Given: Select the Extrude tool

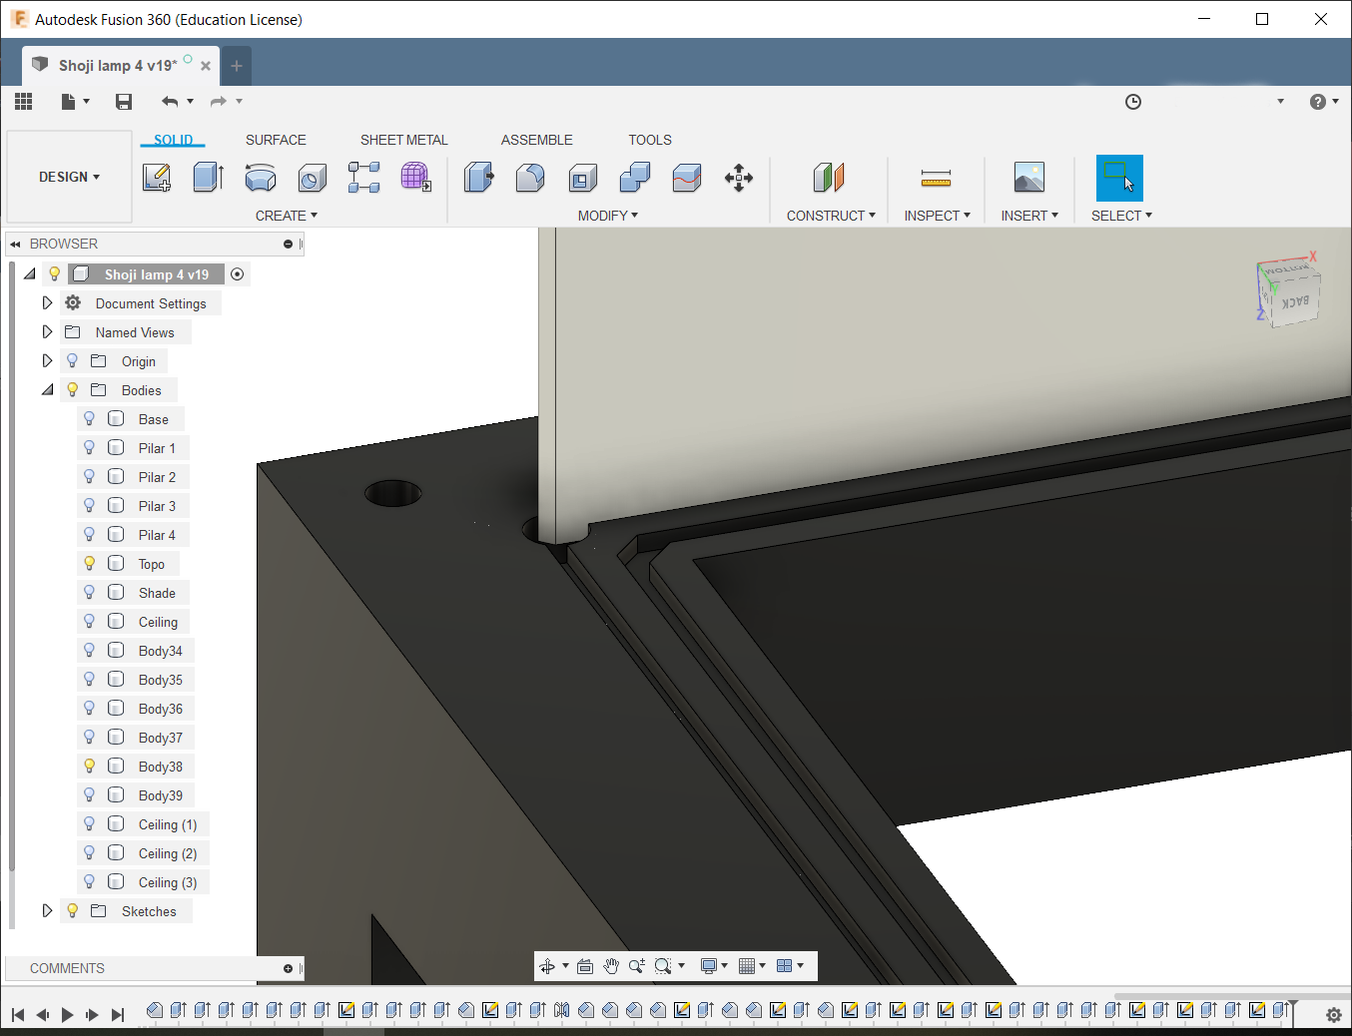Looking at the screenshot, I should pyautogui.click(x=209, y=178).
